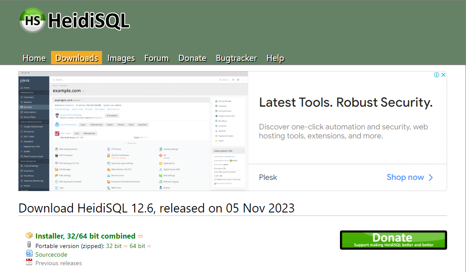Open the Help nav item

click(275, 58)
